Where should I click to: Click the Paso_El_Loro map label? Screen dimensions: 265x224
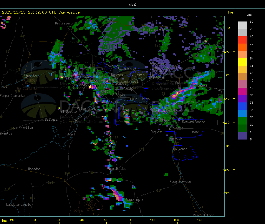point(203,215)
